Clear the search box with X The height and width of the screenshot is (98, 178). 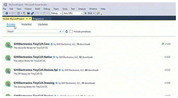[60, 32]
